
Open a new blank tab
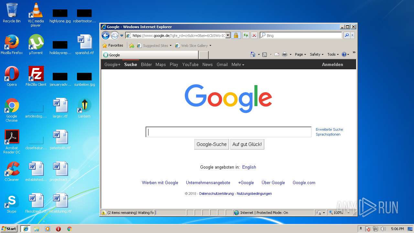click(203, 55)
